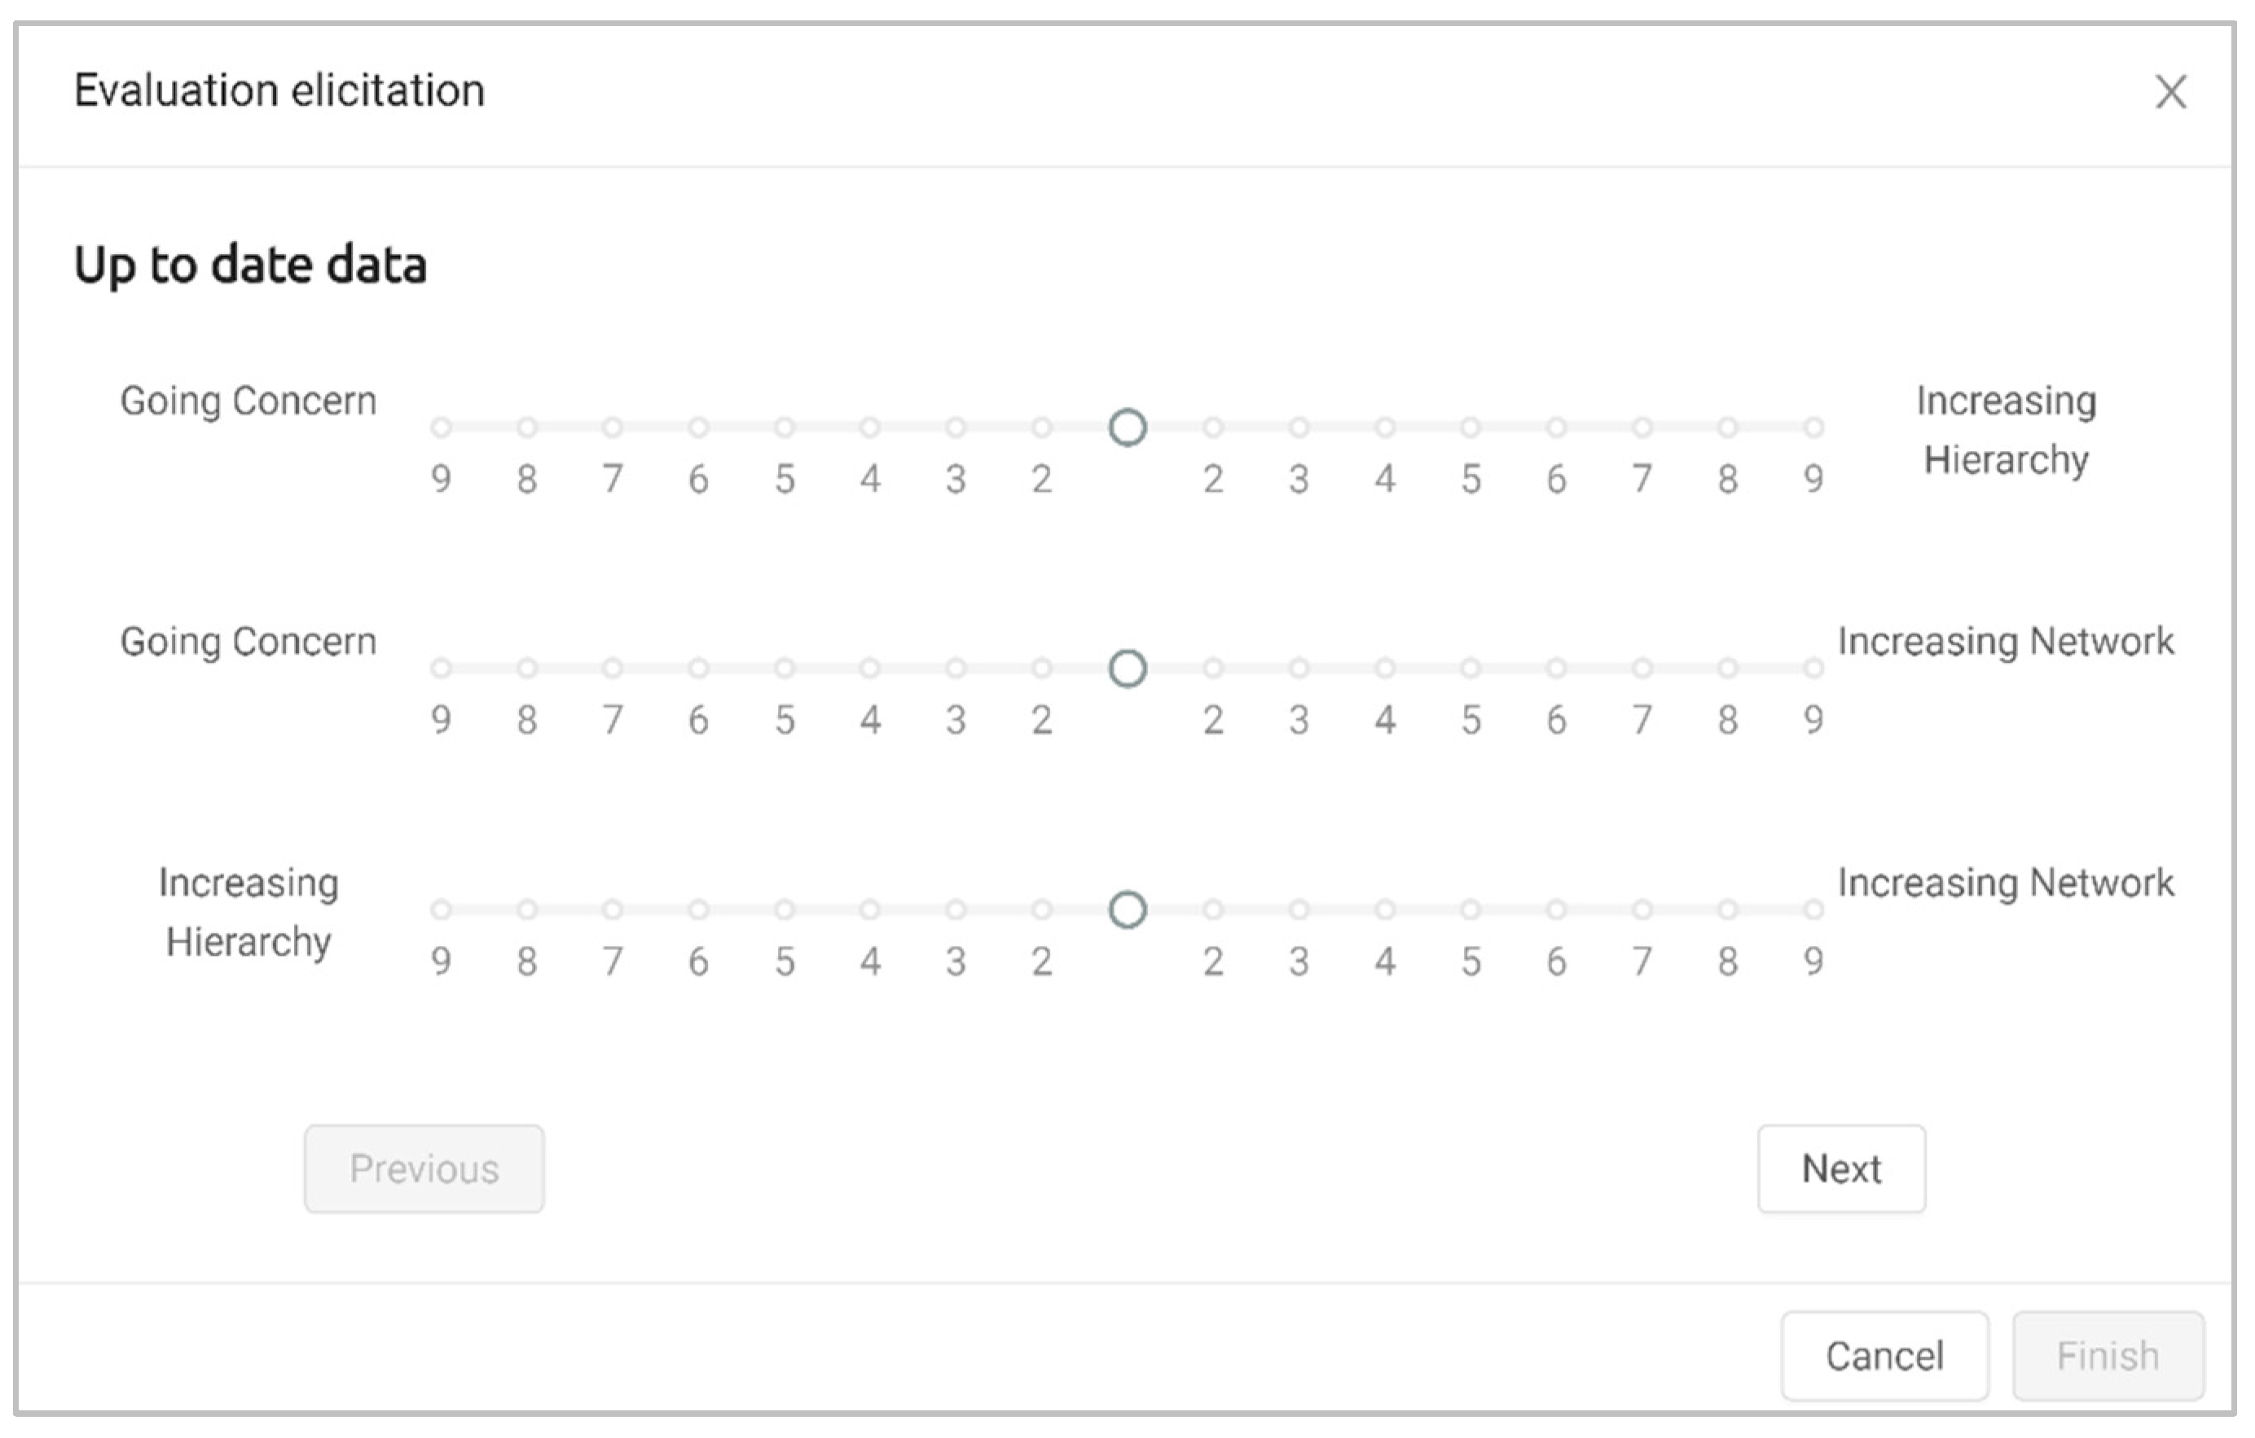Set first slider to 9 toward Increasing Hierarchy
Screen dimensions: 2255x1438
(x=1814, y=427)
